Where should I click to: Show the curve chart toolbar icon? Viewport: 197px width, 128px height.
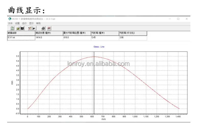[49, 28]
